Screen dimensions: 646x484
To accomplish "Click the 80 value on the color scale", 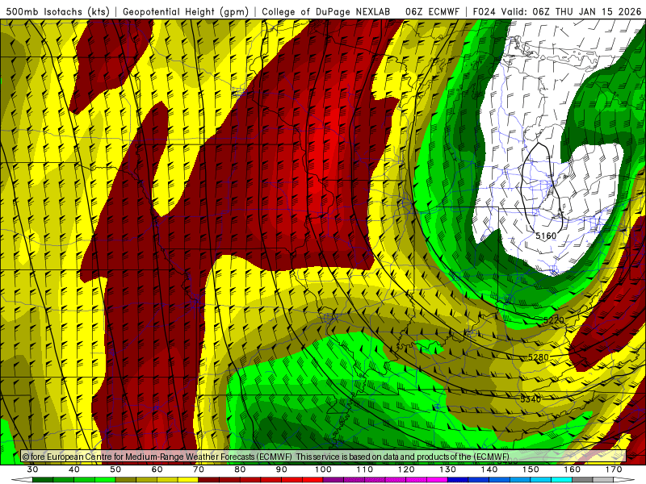I will 240,469.
